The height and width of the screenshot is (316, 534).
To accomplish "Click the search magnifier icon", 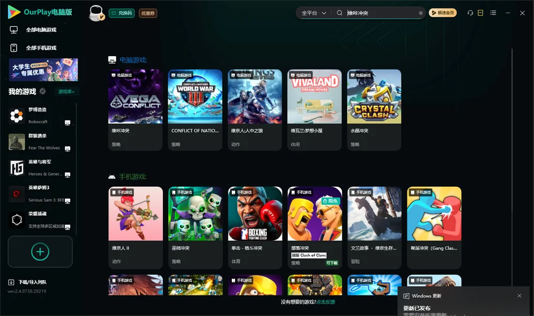I will [339, 13].
